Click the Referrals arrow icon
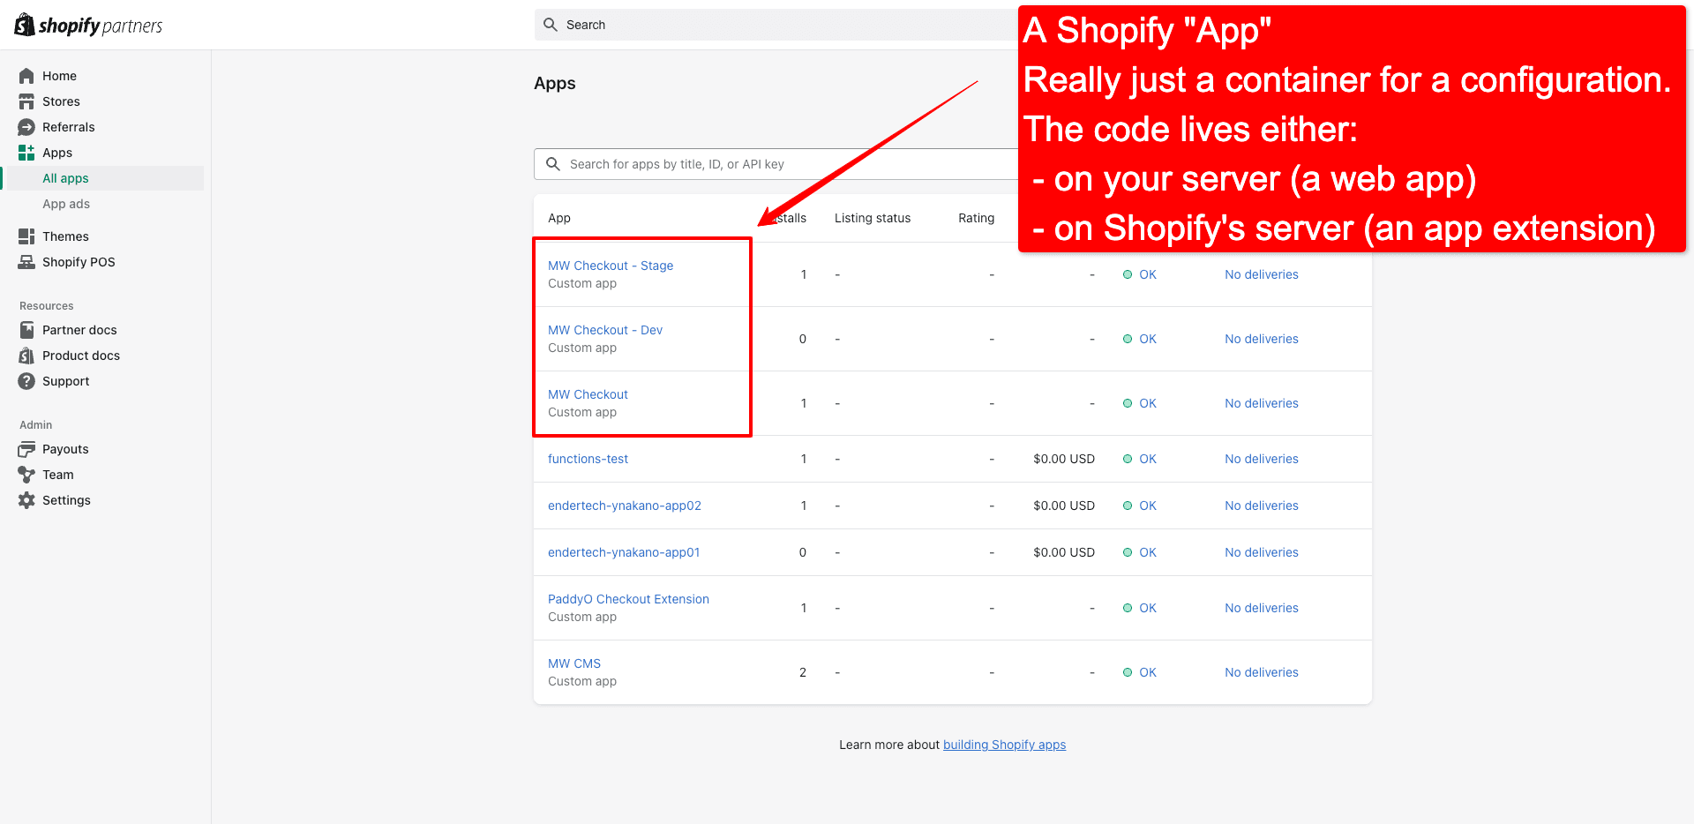This screenshot has height=824, width=1694. tap(26, 127)
